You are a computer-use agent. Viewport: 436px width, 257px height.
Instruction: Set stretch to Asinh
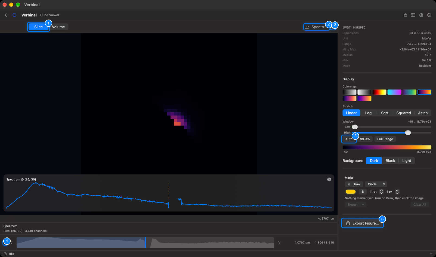click(x=423, y=113)
